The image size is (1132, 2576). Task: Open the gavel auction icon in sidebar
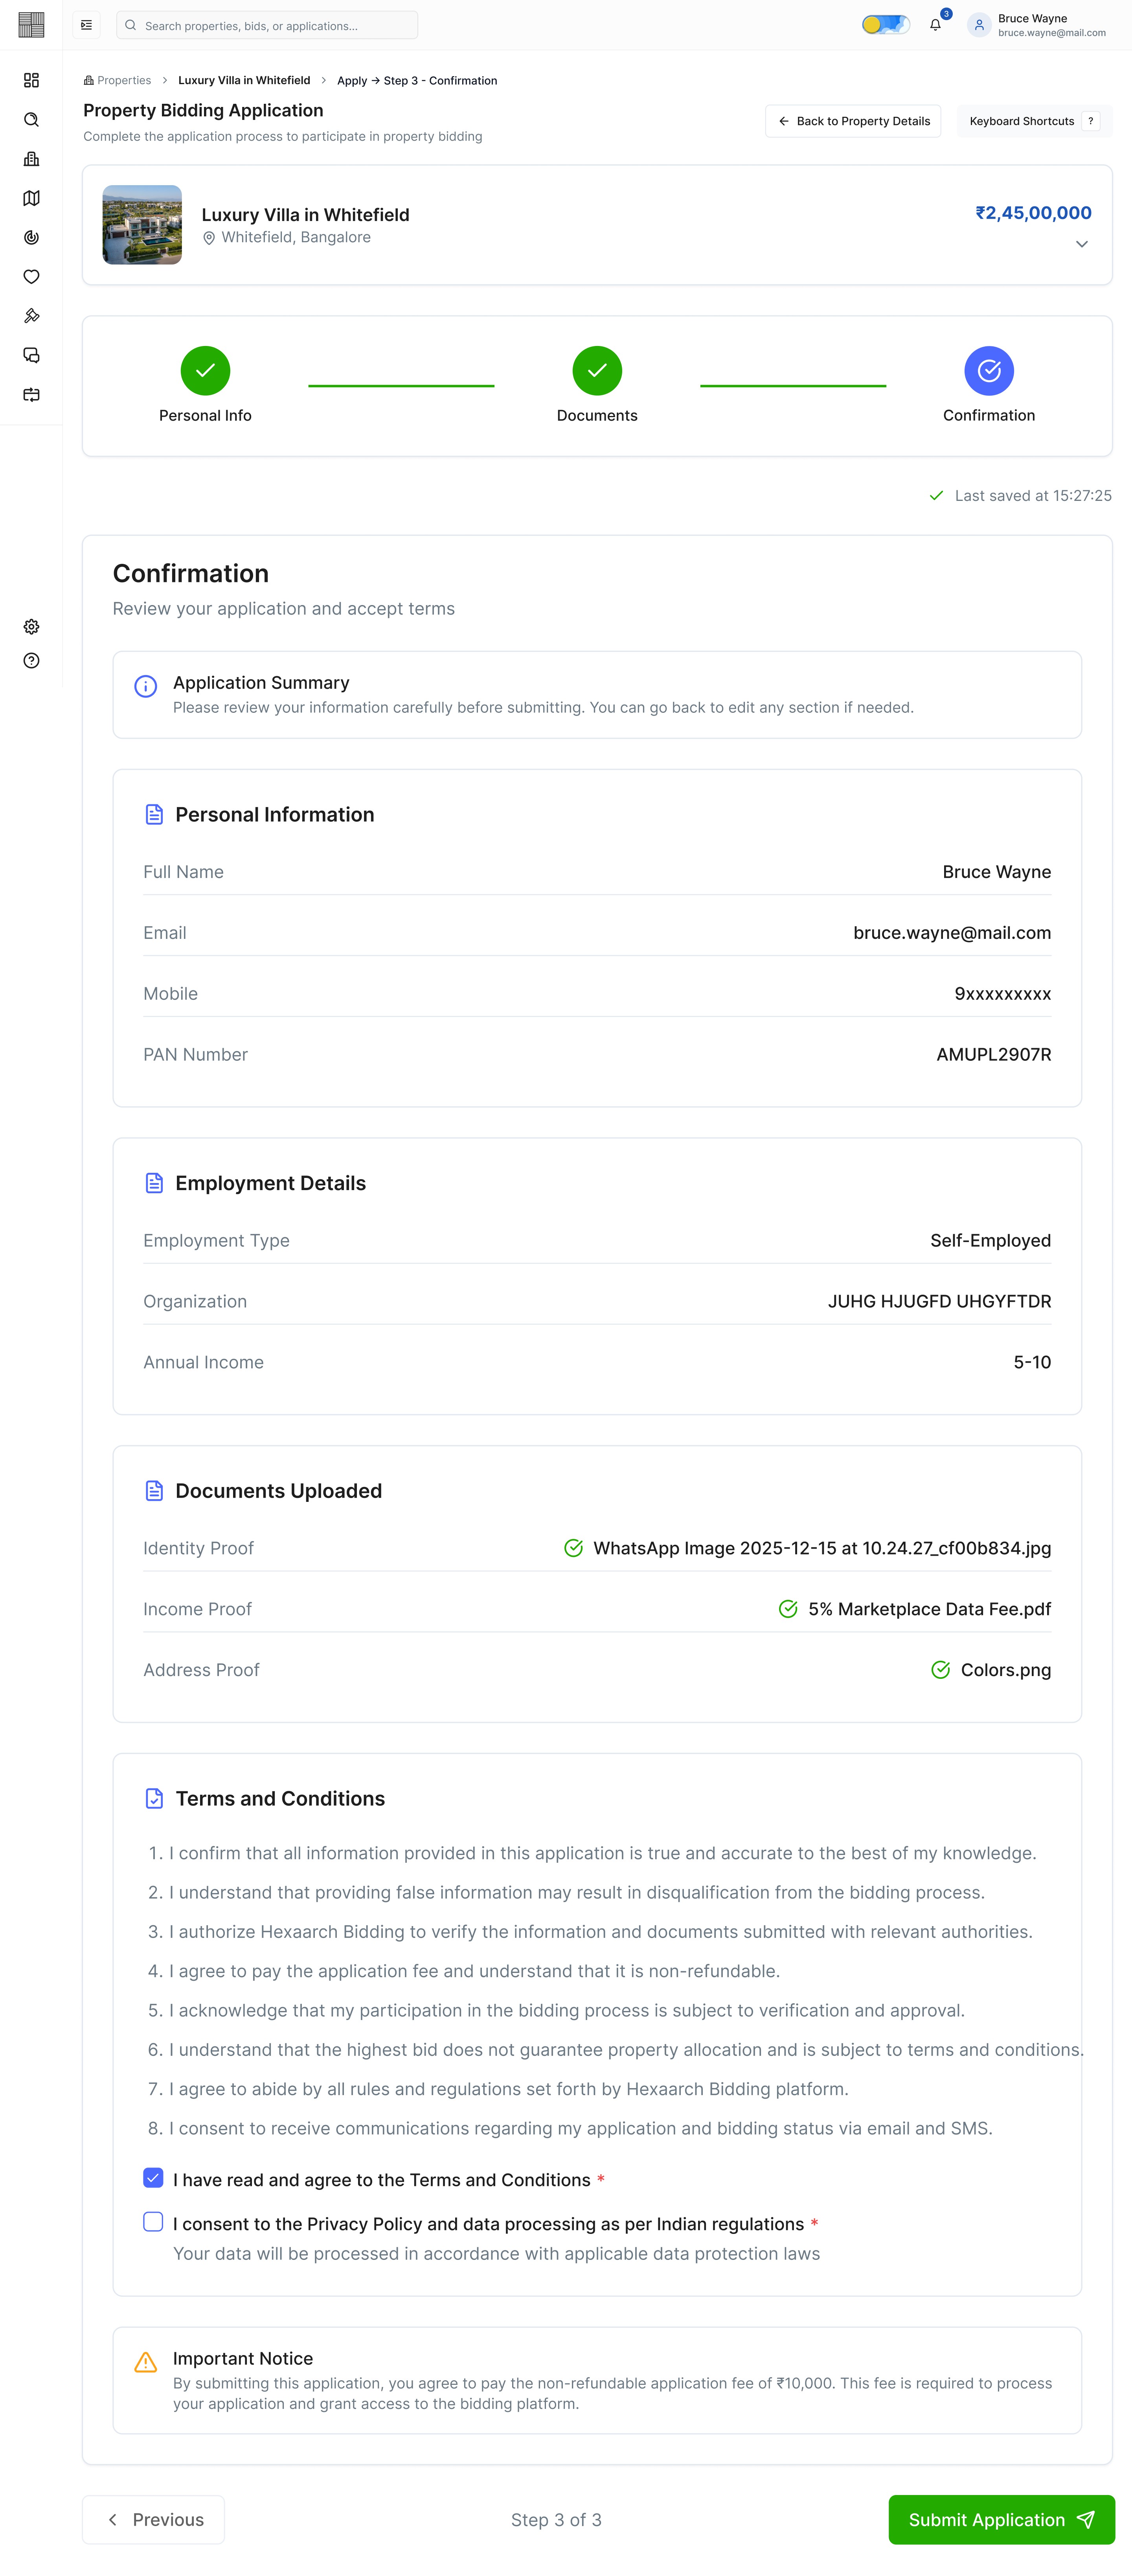coord(31,316)
